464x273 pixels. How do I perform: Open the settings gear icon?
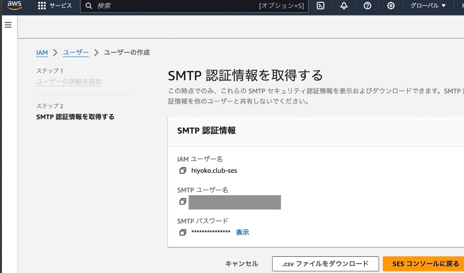point(391,6)
